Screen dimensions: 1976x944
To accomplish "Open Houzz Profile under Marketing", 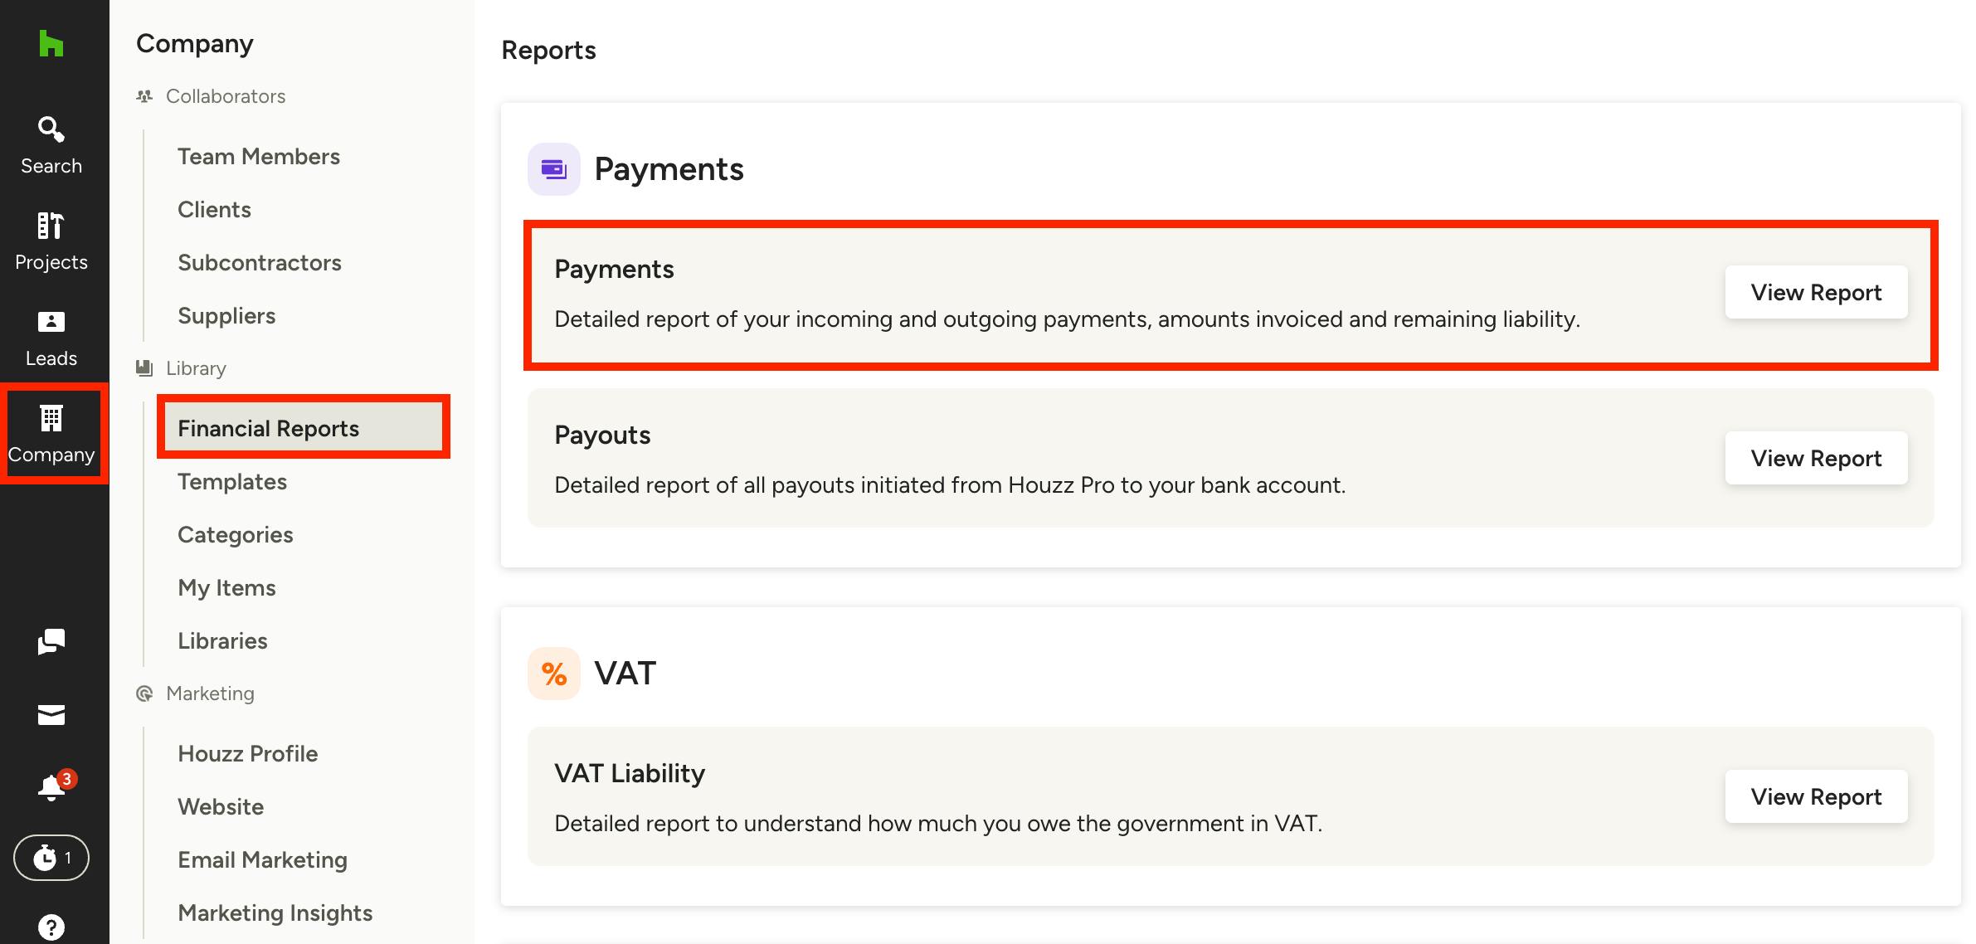I will coord(248,753).
